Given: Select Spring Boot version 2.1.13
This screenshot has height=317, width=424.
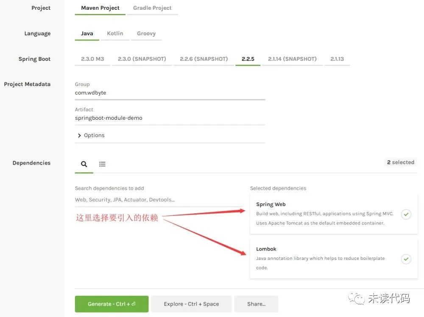Looking at the screenshot, I should tap(337, 59).
